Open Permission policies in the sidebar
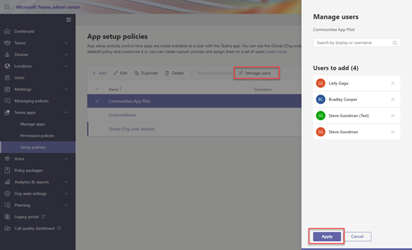The width and height of the screenshot is (412, 250). 37,136
